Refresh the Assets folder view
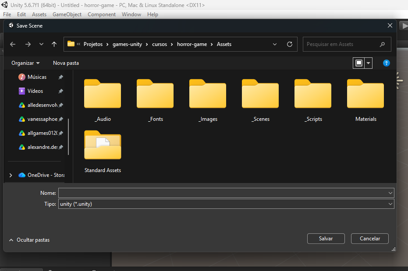Viewport: 408px width, 271px height. click(x=290, y=44)
